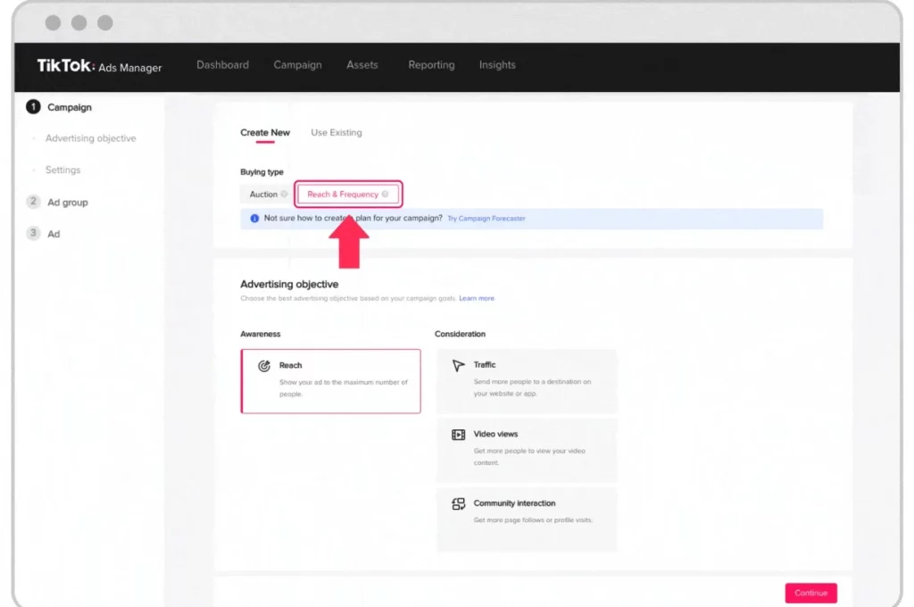
Task: Select the Reach objective card
Action: [x=330, y=381]
